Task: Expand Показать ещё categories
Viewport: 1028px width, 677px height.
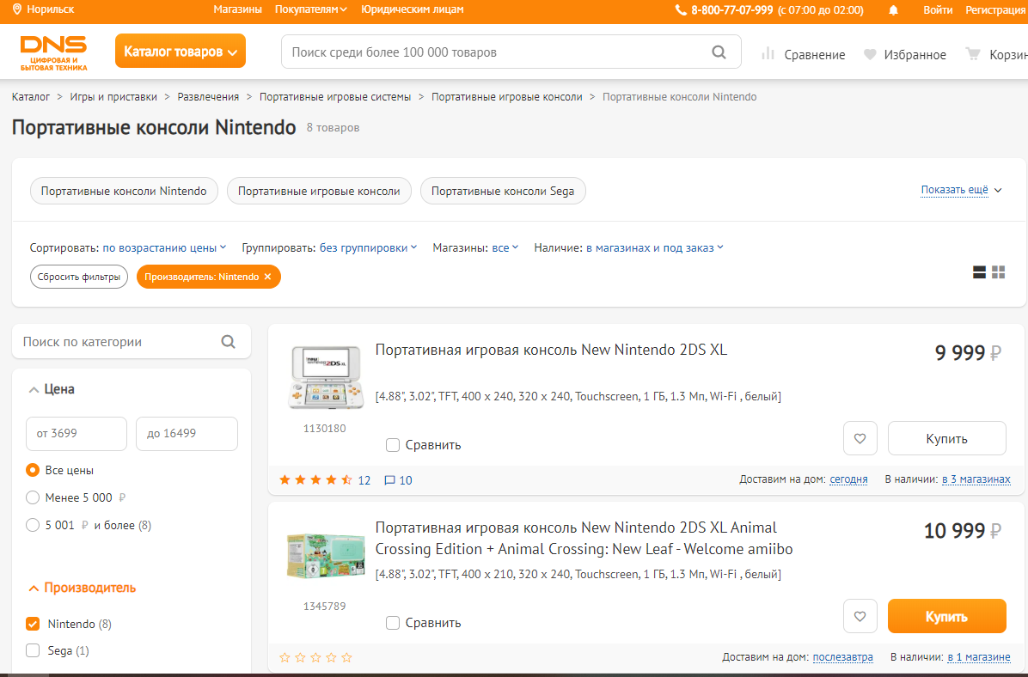Action: tap(961, 190)
